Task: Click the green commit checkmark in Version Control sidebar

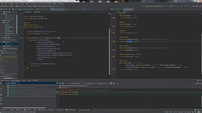Action: (1, 86)
